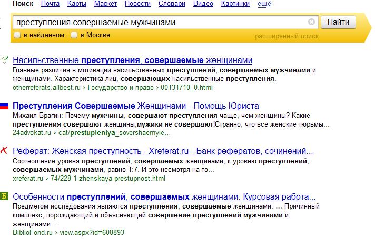Click snippet text 'Соотношение уровня преступлений'
The height and width of the screenshot is (239, 375).
71,161
